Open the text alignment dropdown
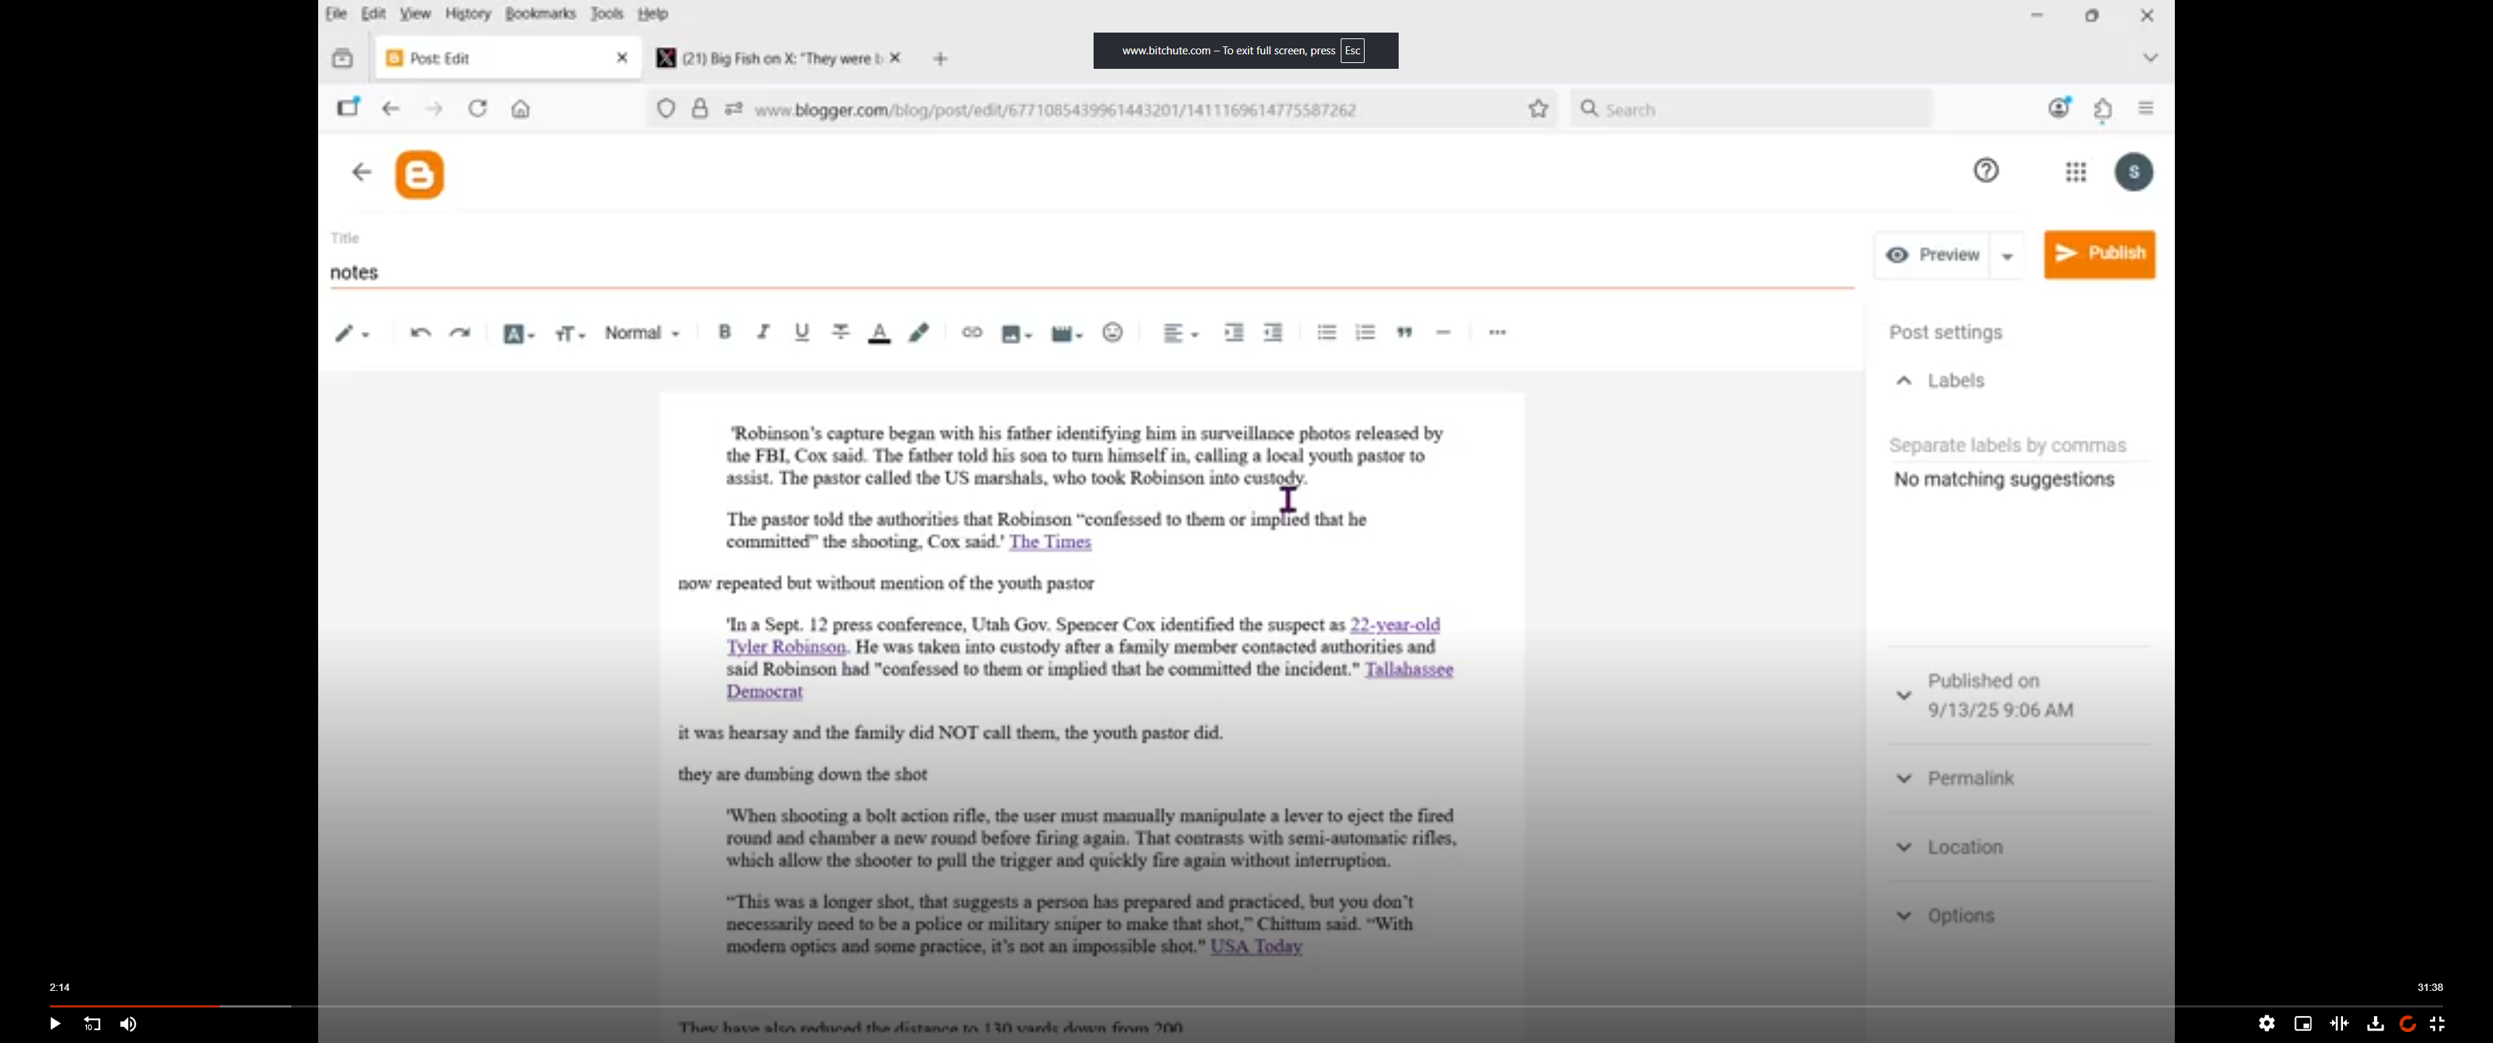The width and height of the screenshot is (2493, 1043). pos(1180,333)
